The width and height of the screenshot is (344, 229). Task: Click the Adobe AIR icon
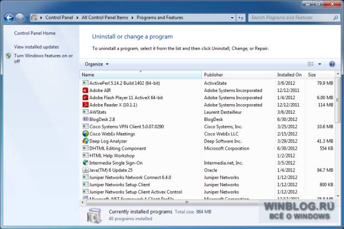tap(85, 90)
